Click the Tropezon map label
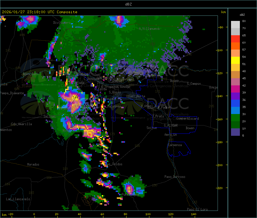257x218 pixels. [112, 87]
